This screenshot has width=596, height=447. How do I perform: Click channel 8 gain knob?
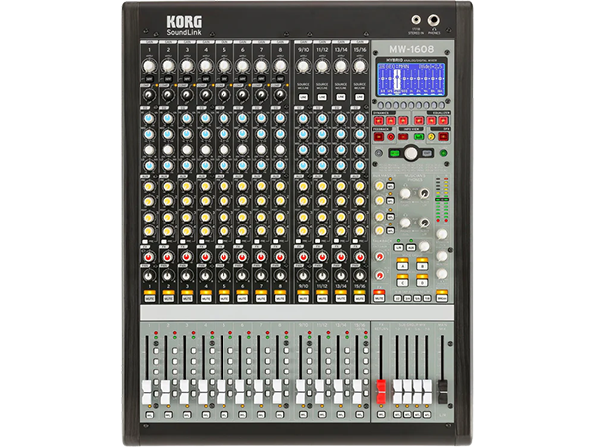click(x=280, y=66)
